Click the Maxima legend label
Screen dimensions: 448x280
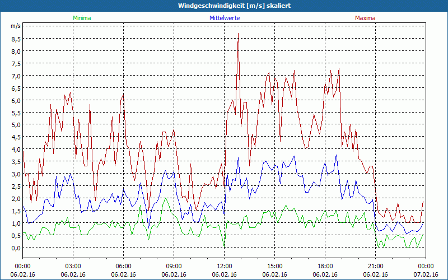pyautogui.click(x=365, y=18)
